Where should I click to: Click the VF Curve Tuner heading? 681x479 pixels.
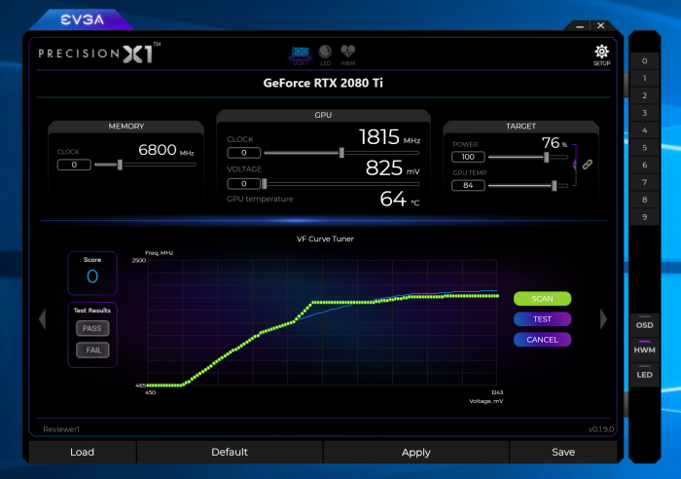(x=325, y=239)
